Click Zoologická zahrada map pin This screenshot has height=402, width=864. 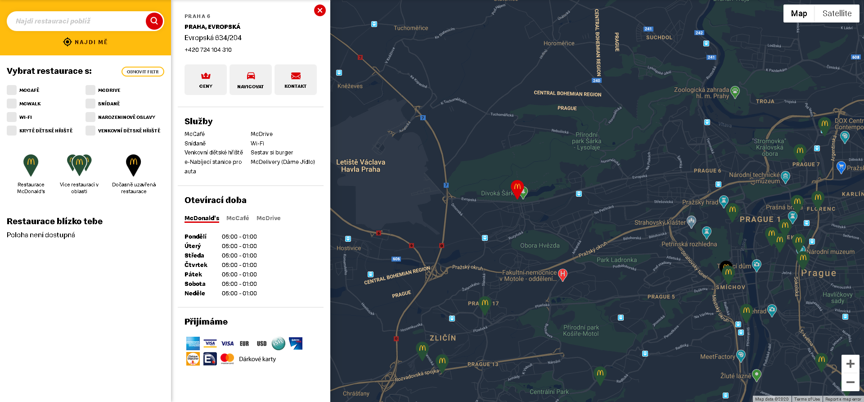pyautogui.click(x=735, y=92)
